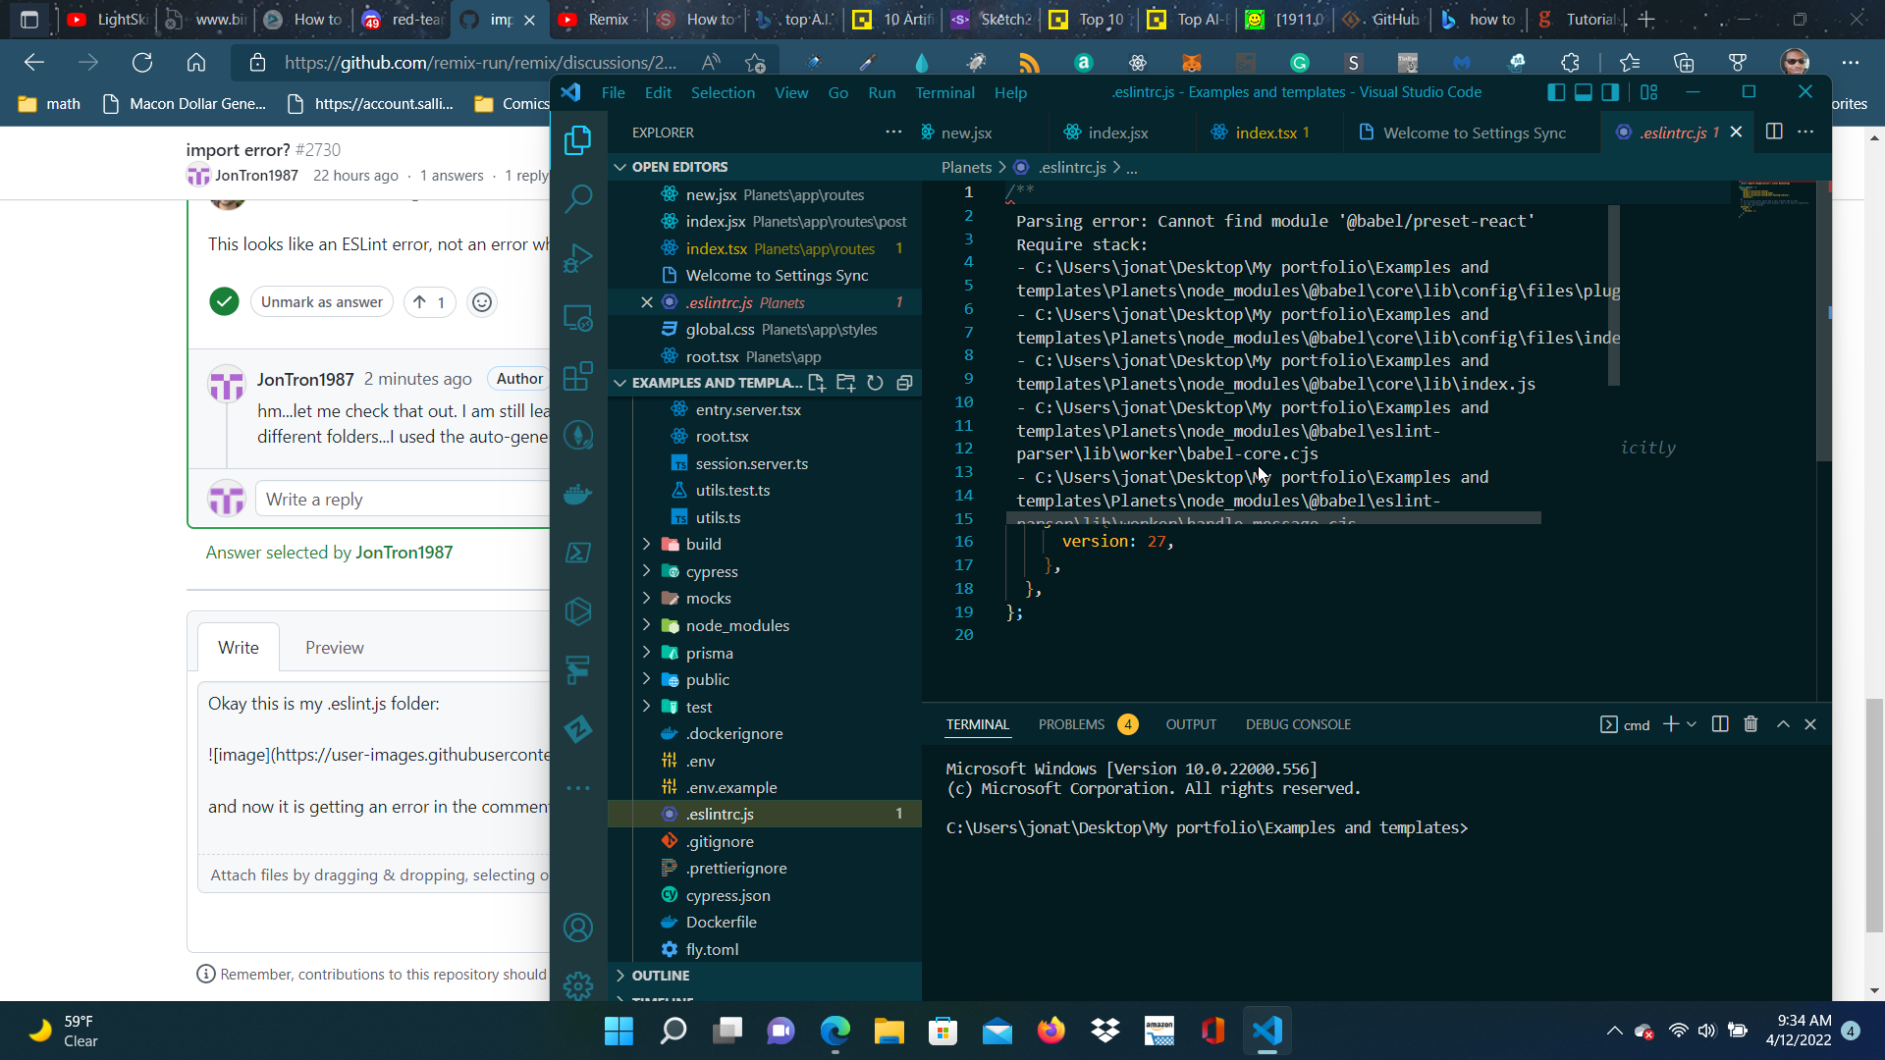Click Unmark as answer button
Screen dimensions: 1885x1060
322,302
